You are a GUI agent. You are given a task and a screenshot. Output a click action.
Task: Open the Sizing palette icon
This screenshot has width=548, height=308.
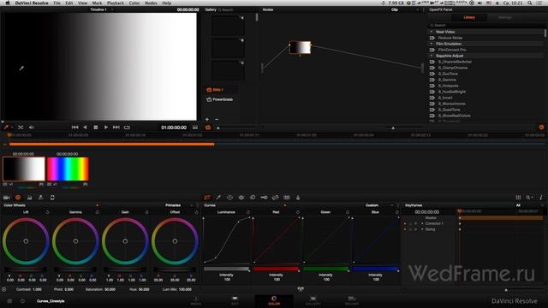pyautogui.click(x=275, y=198)
